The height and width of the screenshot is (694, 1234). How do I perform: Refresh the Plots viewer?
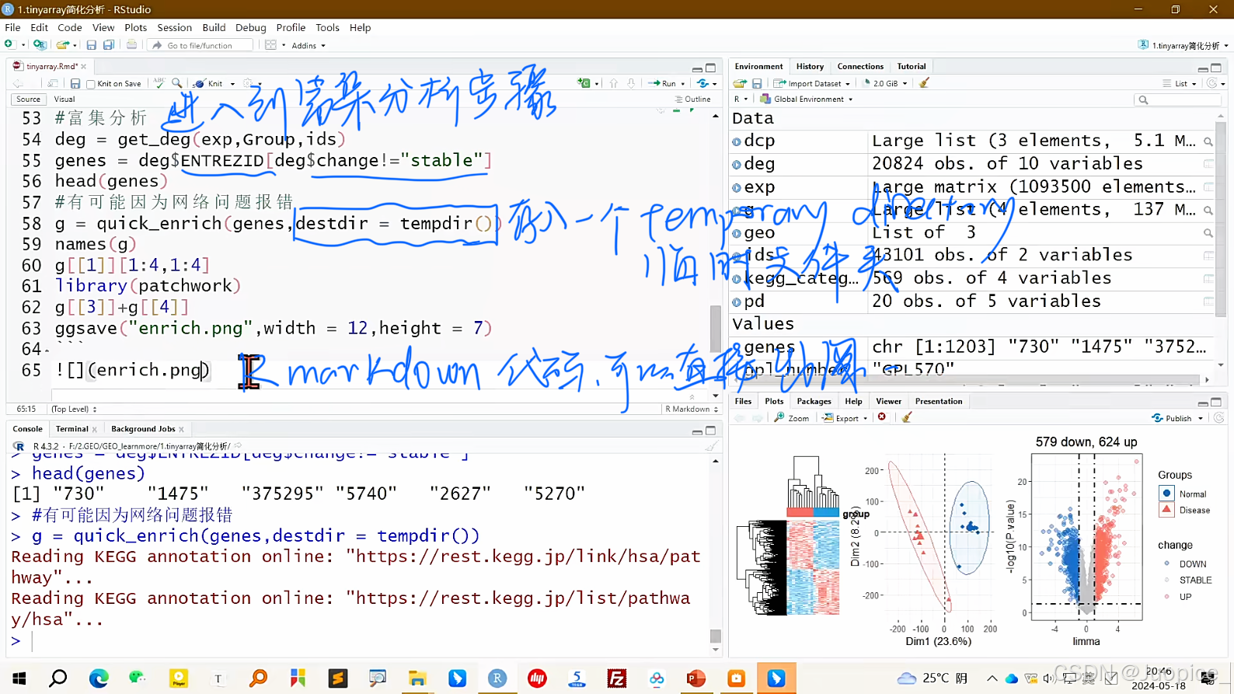coord(1219,417)
